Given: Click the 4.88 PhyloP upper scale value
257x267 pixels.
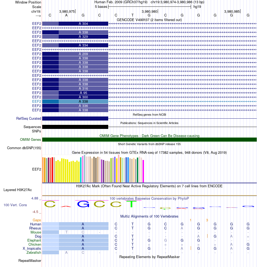Looking at the screenshot, I should tap(35, 198).
